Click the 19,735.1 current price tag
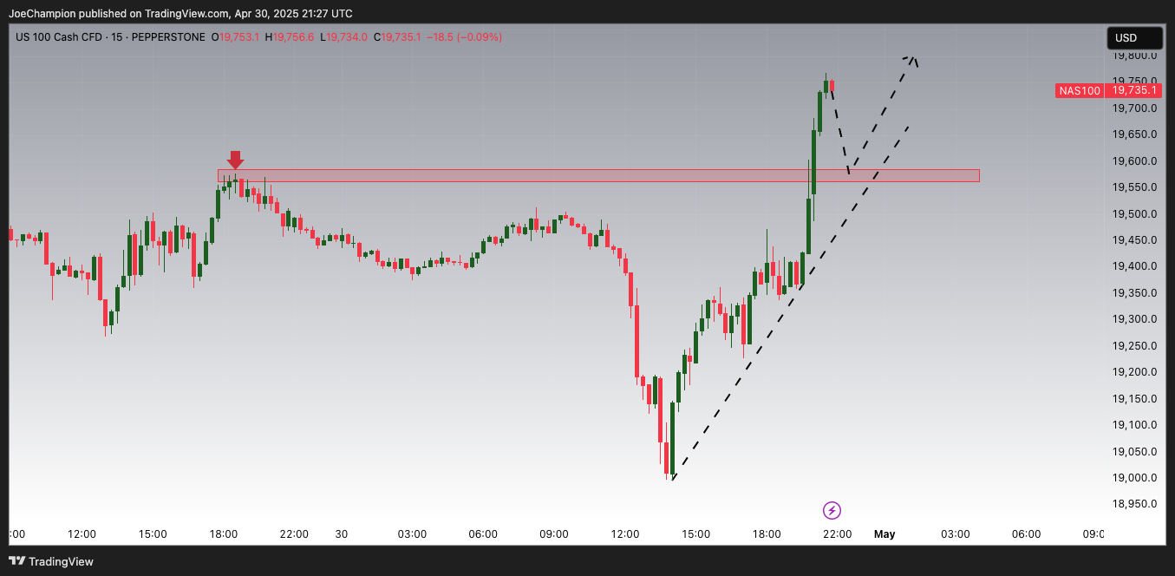The image size is (1175, 576). coord(1135,90)
